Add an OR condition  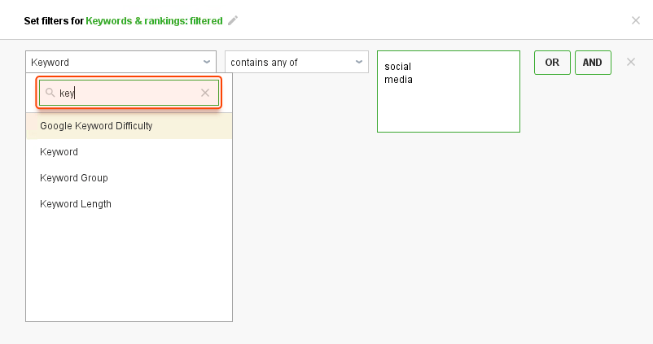tap(552, 63)
